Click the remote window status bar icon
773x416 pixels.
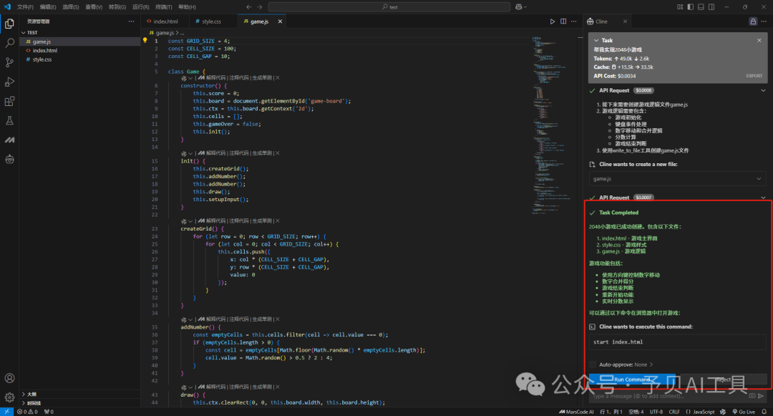tap(6, 412)
